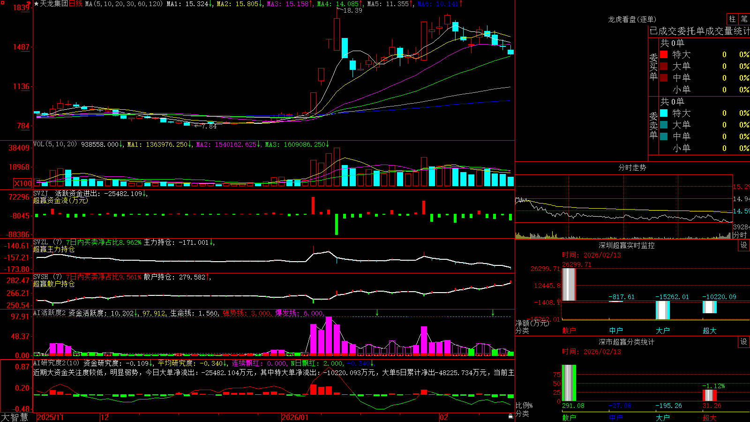Click the green 散户 ratio bar 291.08

click(569, 383)
